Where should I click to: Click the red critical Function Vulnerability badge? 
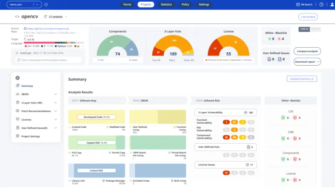click(x=226, y=122)
